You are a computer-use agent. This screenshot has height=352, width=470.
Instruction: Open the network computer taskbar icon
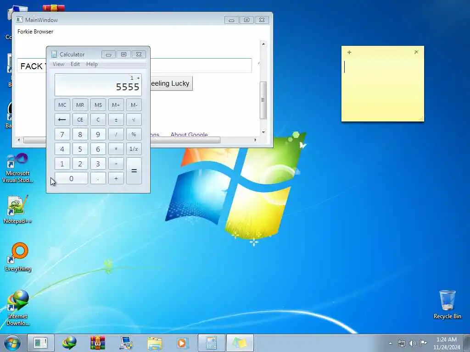126,343
